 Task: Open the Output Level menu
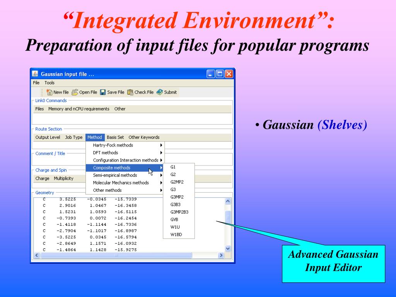coord(48,137)
